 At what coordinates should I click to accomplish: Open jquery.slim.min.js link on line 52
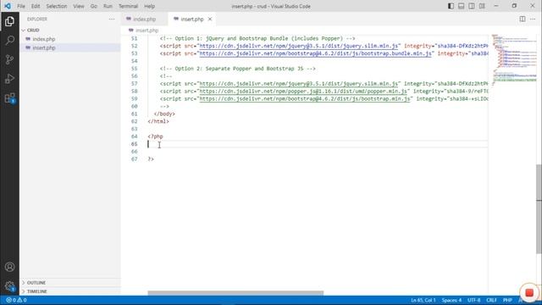point(299,46)
